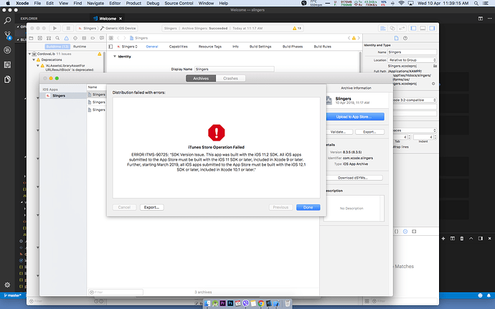The image size is (495, 309).
Task: Click Upload to App Store button
Action: click(354, 117)
